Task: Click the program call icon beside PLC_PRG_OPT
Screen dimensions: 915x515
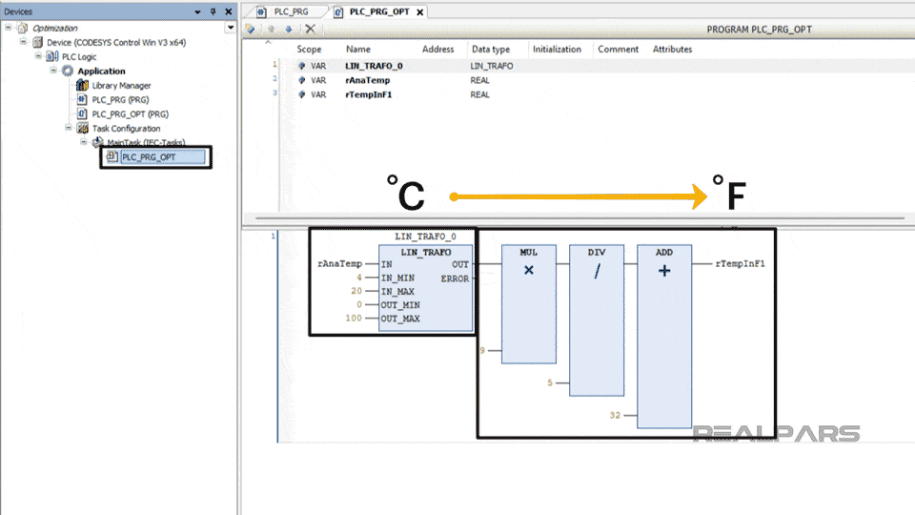Action: (112, 156)
